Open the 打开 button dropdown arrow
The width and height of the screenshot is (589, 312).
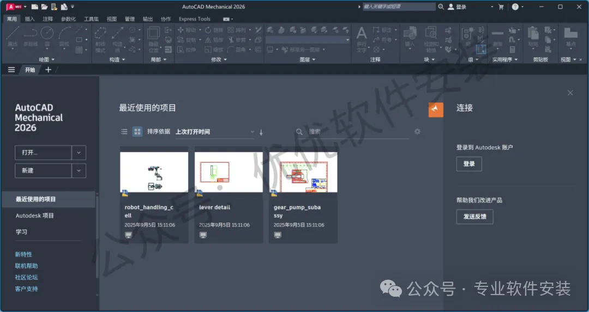click(79, 152)
